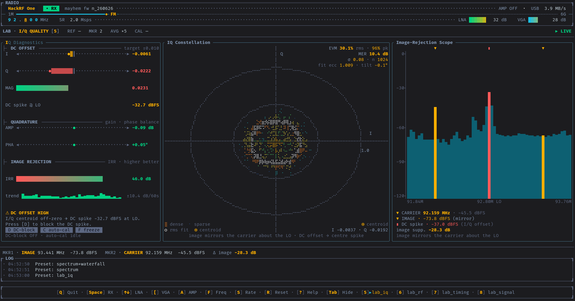The width and height of the screenshot is (575, 301).
Task: Switch to the lab_rf preset tab
Action: coord(410,292)
